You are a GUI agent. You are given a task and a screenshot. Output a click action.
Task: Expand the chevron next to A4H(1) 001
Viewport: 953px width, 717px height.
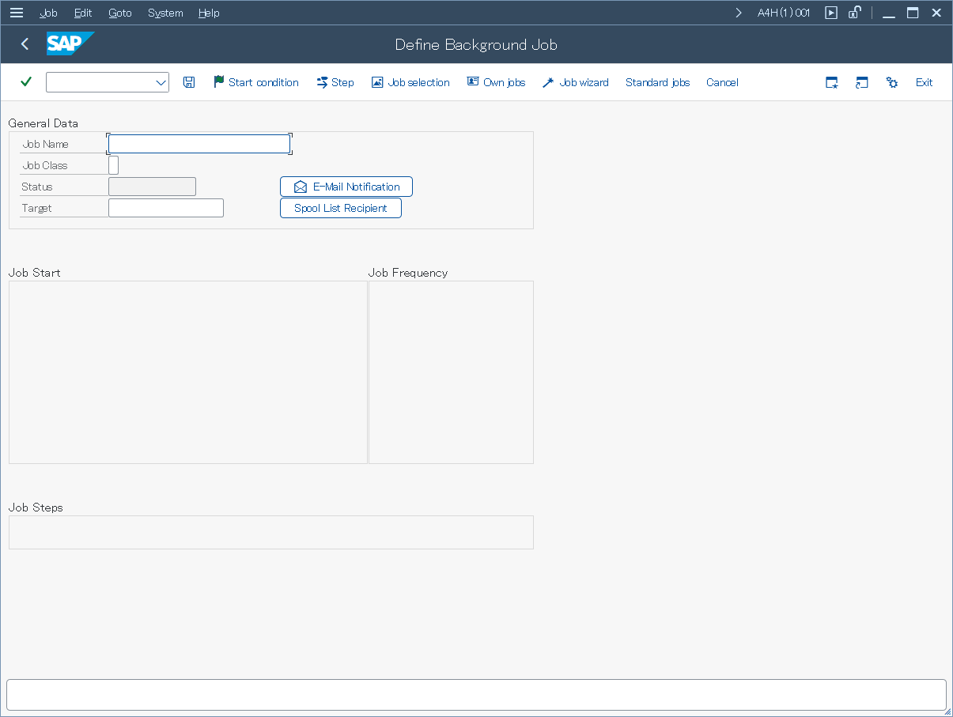coord(739,13)
